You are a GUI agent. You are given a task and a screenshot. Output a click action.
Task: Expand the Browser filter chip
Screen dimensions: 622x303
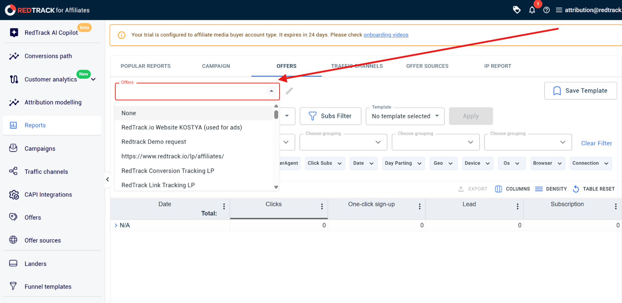pos(547,163)
